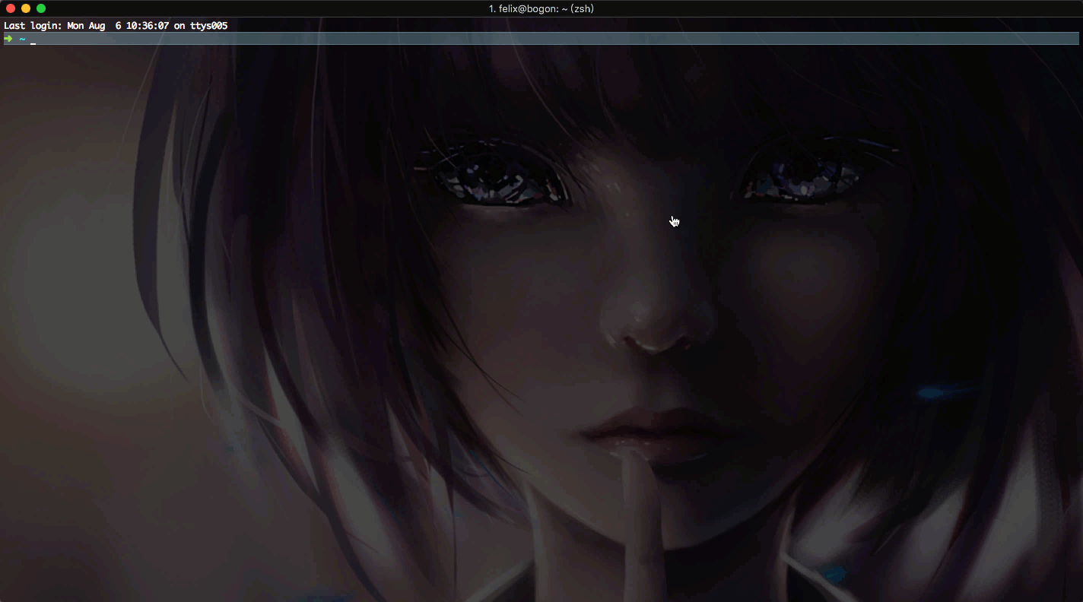Click the nose in the terminal background
1083x602 pixels.
[654, 327]
